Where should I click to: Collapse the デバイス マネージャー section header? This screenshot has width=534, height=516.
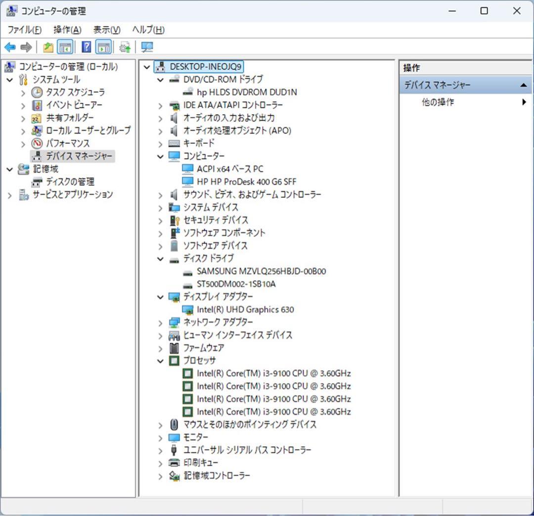[x=525, y=85]
